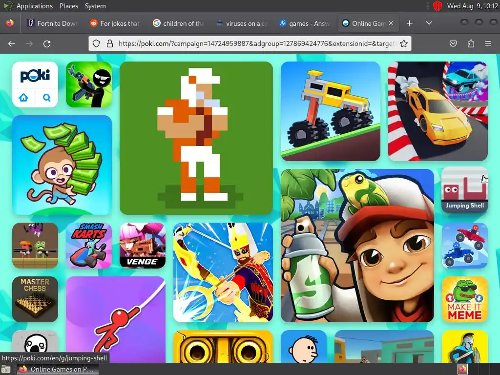500x375 pixels.
Task: Click the show desktop icon in taskbar
Action: pyautogui.click(x=6, y=369)
